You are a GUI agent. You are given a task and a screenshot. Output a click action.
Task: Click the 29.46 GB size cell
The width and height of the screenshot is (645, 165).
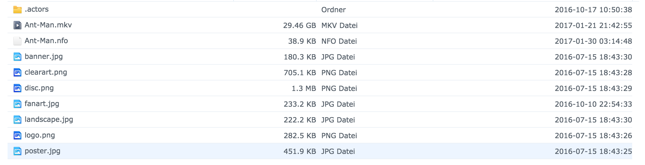pos(299,26)
